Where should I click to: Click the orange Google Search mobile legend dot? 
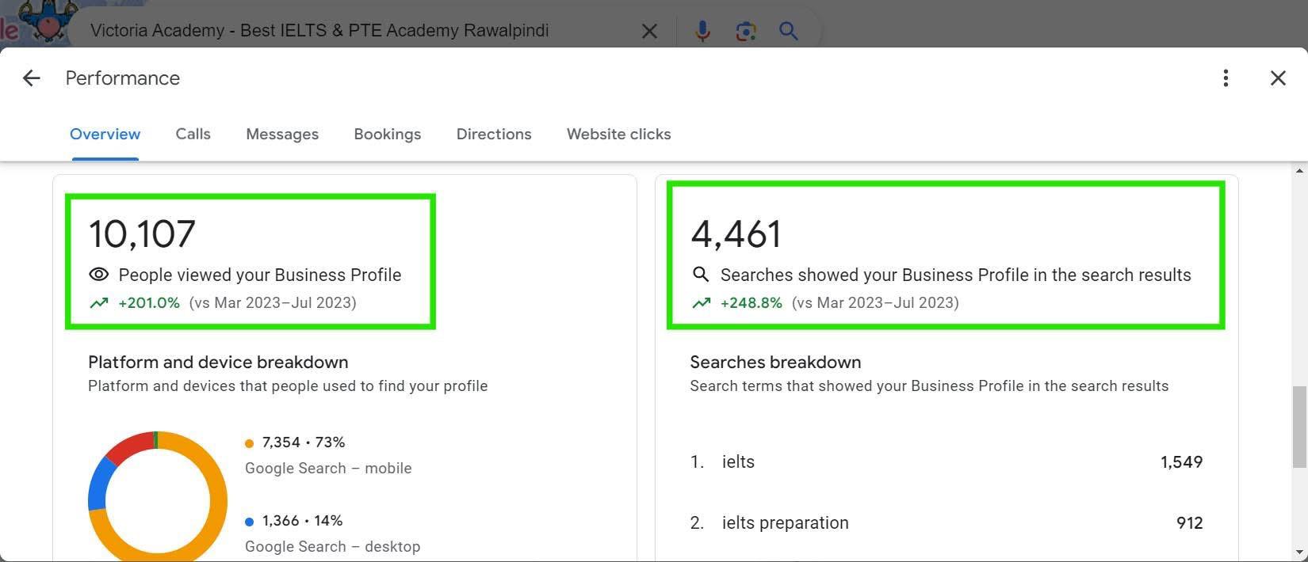click(x=250, y=443)
